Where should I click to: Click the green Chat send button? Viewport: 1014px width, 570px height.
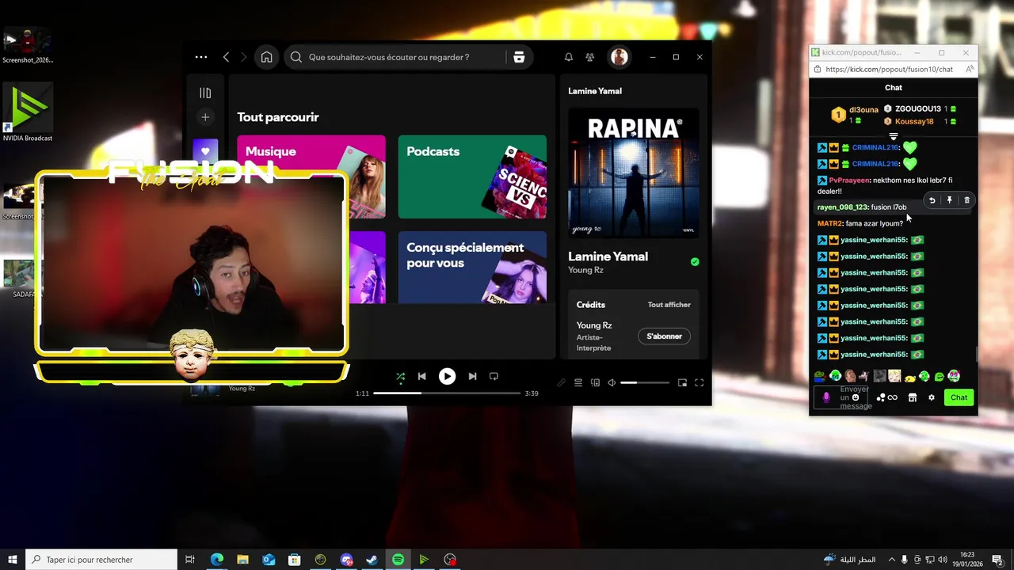[x=959, y=397]
